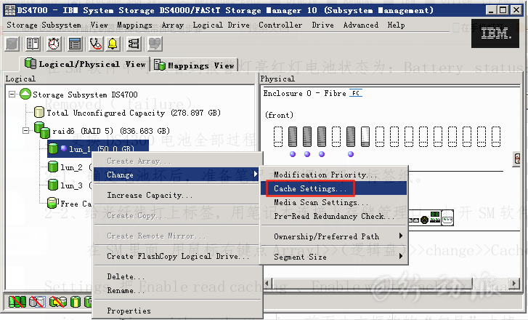Select raid6 (RAID 5) (836.683 GB) text
Screen dimensions: 528x320
click(x=111, y=130)
